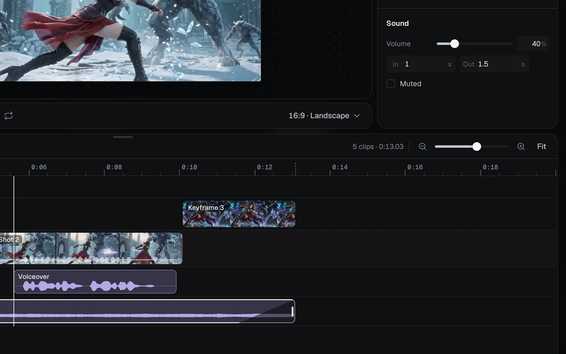This screenshot has width=566, height=354.
Task: Click the 0:18 ruler timestamp
Action: click(490, 167)
